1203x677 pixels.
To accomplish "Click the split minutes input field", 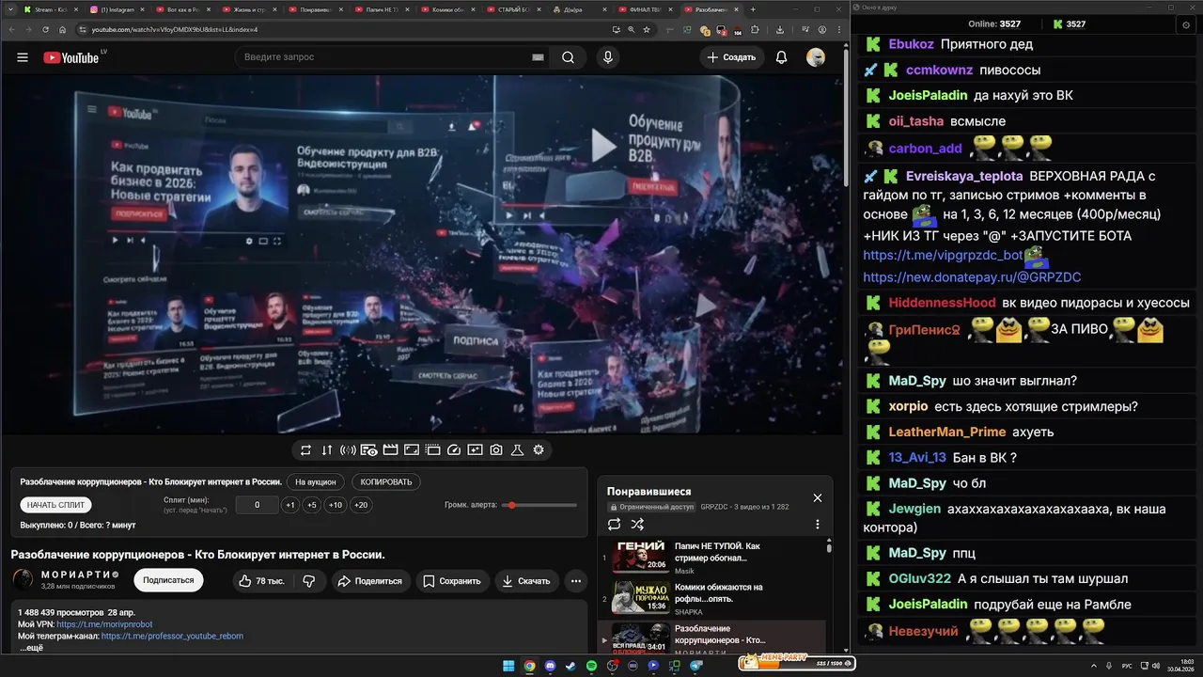I will 258,505.
